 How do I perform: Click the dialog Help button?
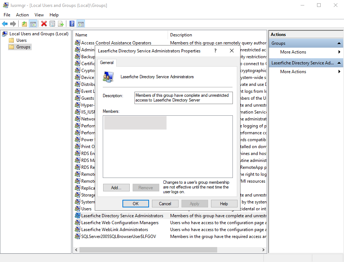coord(224,204)
